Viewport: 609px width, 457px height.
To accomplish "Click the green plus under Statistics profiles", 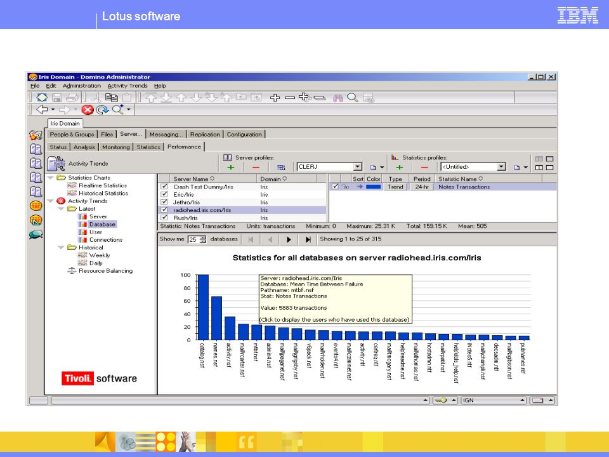I will click(399, 168).
